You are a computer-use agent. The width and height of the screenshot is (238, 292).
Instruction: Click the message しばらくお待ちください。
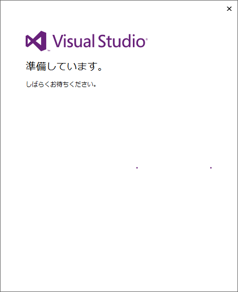click(61, 85)
